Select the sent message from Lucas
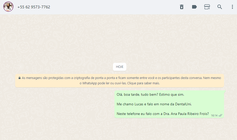 tap(169, 104)
